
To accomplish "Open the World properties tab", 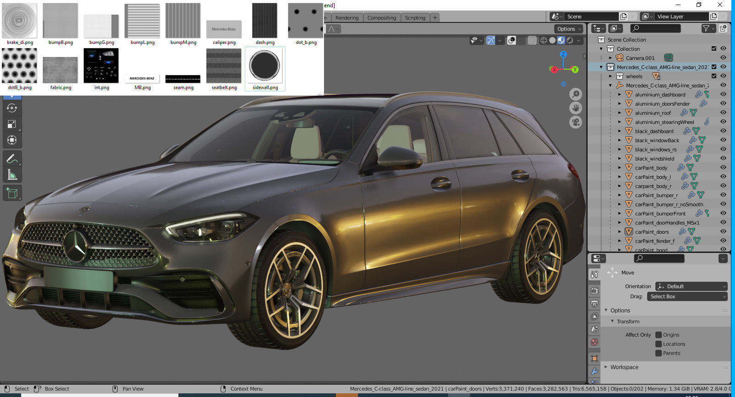I will (594, 342).
